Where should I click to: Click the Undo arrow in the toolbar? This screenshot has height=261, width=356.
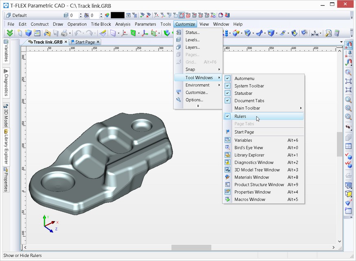tap(77, 33)
